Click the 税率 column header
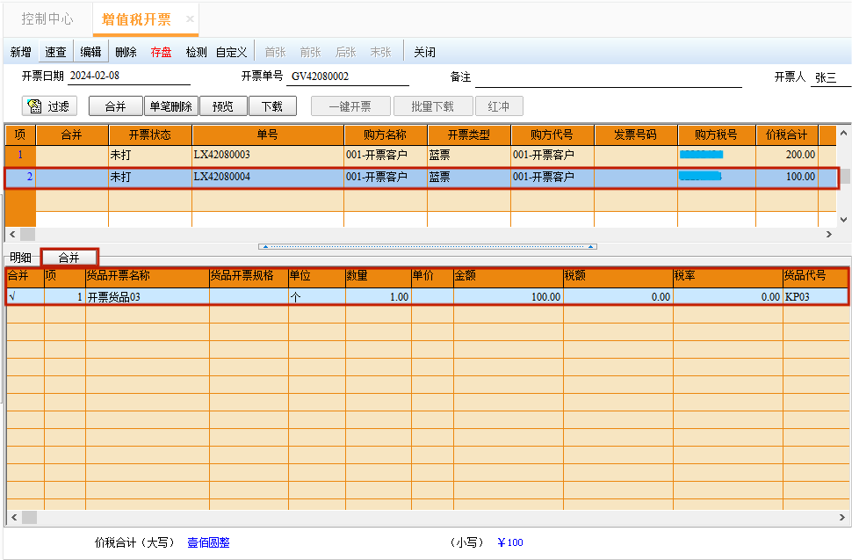The height and width of the screenshot is (560, 852). tap(727, 276)
